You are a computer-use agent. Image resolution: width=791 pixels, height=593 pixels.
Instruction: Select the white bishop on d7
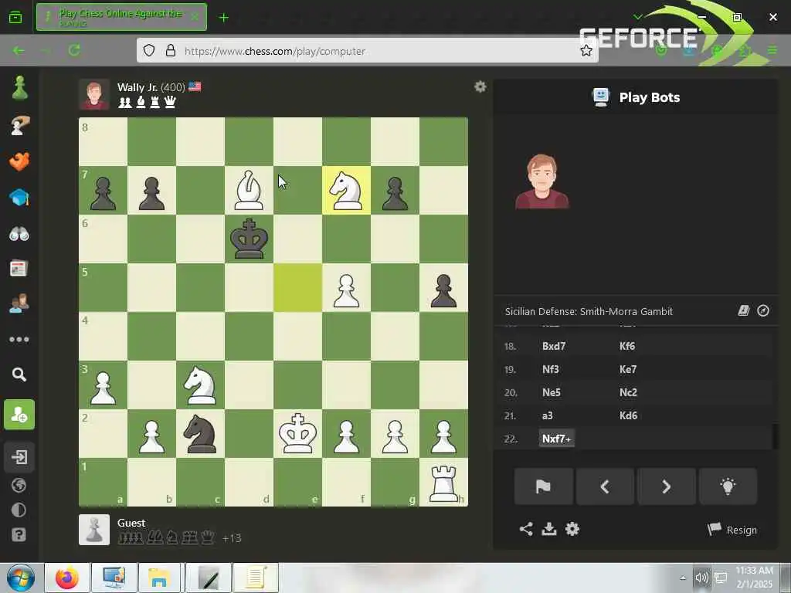point(249,191)
